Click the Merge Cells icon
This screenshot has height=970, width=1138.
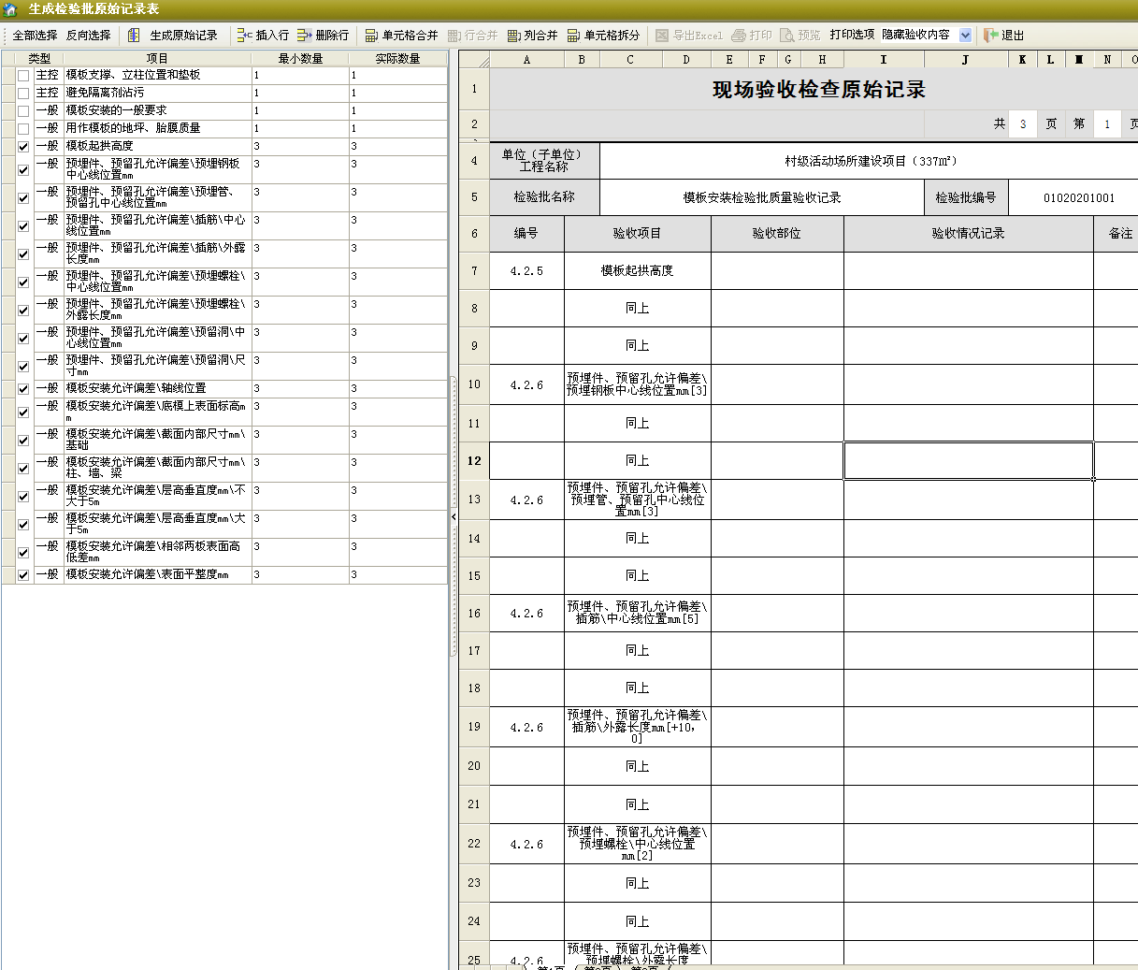371,36
